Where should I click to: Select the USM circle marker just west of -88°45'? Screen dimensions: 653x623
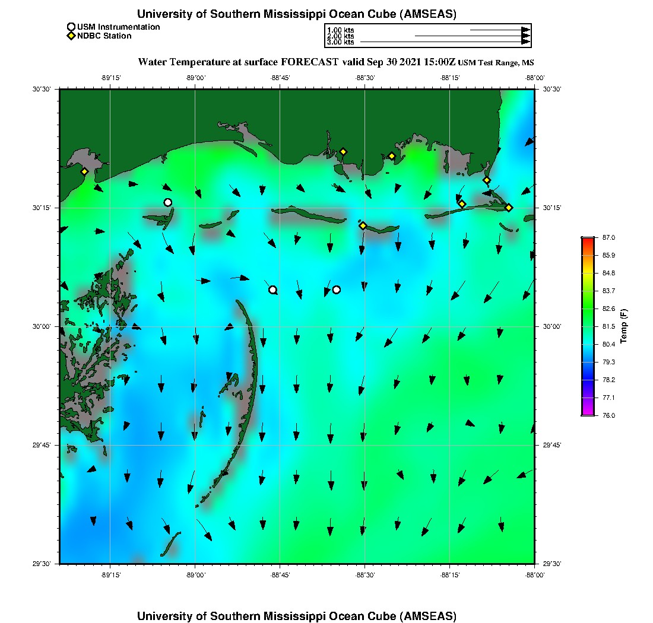click(x=273, y=290)
